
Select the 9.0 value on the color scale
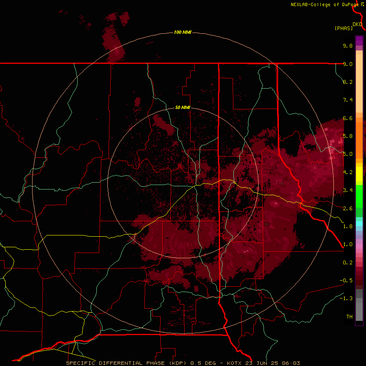click(x=348, y=64)
